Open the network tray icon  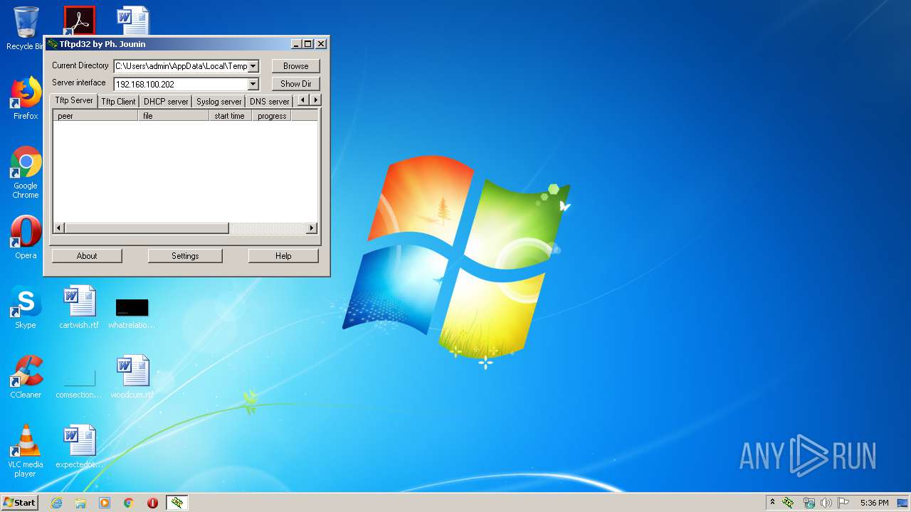pos(809,503)
